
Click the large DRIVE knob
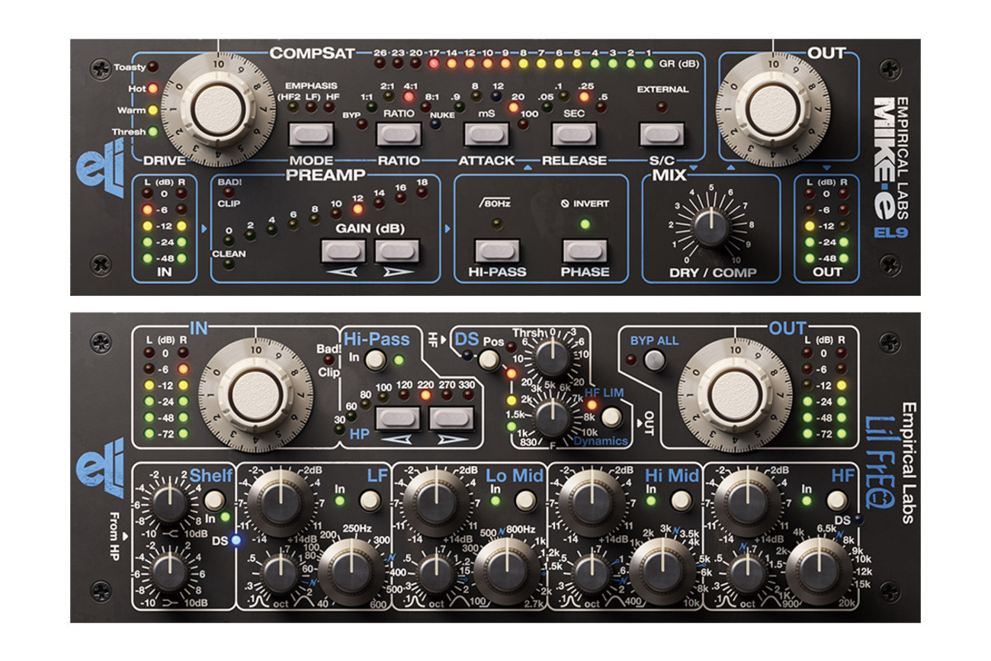(217, 108)
